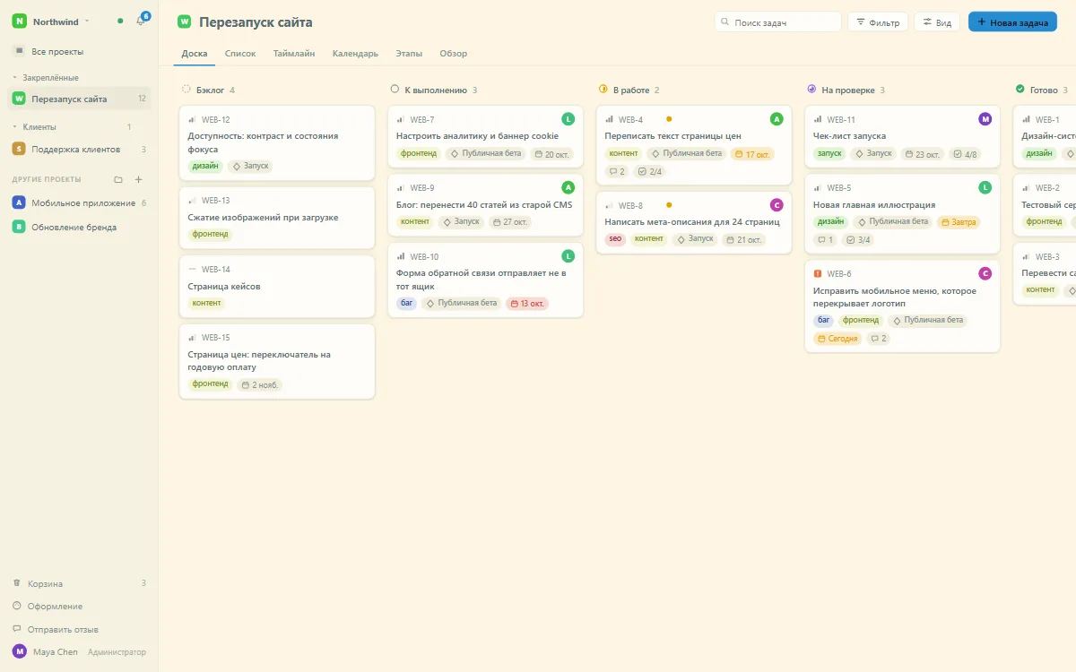Create a task with Новая задача button
The width and height of the screenshot is (1076, 672).
1012,22
